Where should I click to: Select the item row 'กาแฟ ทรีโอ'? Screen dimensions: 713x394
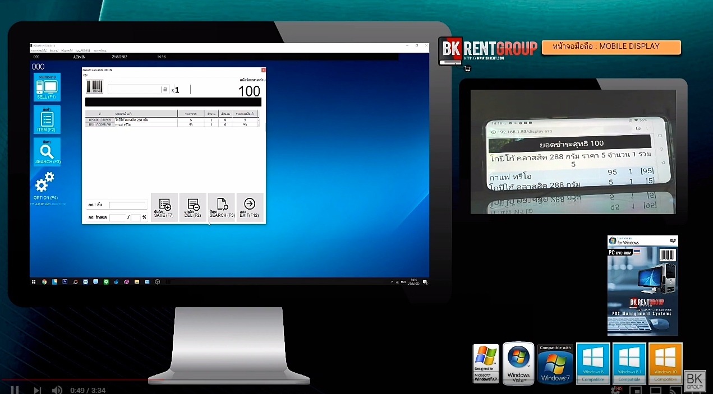click(172, 124)
